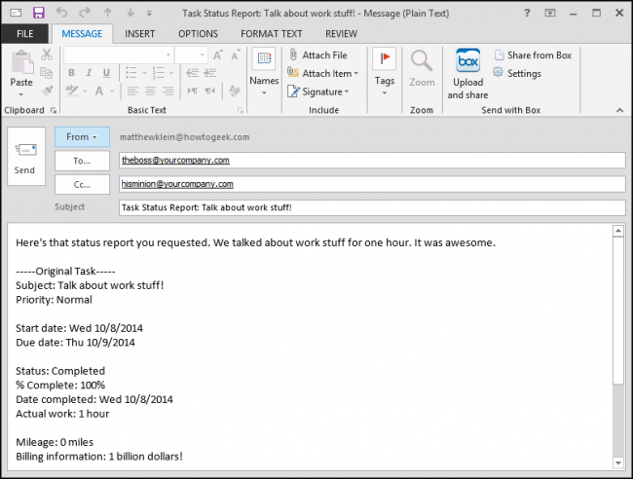Click Increase Indent icon
Viewport: 633px width, 479px height.
(x=210, y=73)
